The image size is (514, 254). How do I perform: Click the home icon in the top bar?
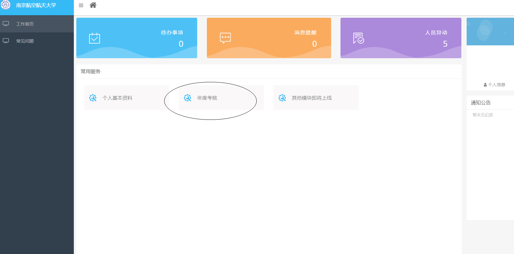pyautogui.click(x=93, y=5)
